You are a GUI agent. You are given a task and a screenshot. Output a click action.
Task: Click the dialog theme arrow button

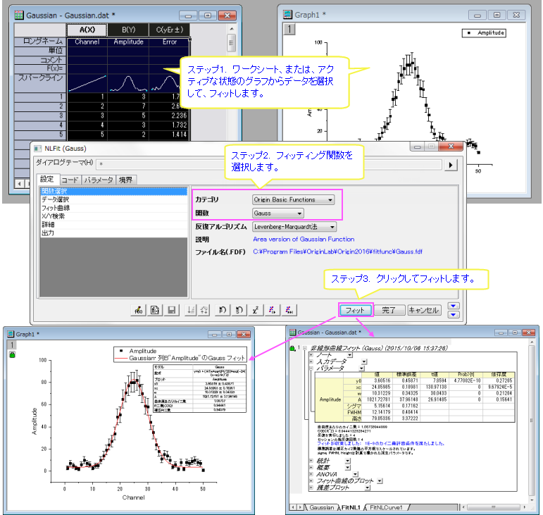(x=451, y=165)
